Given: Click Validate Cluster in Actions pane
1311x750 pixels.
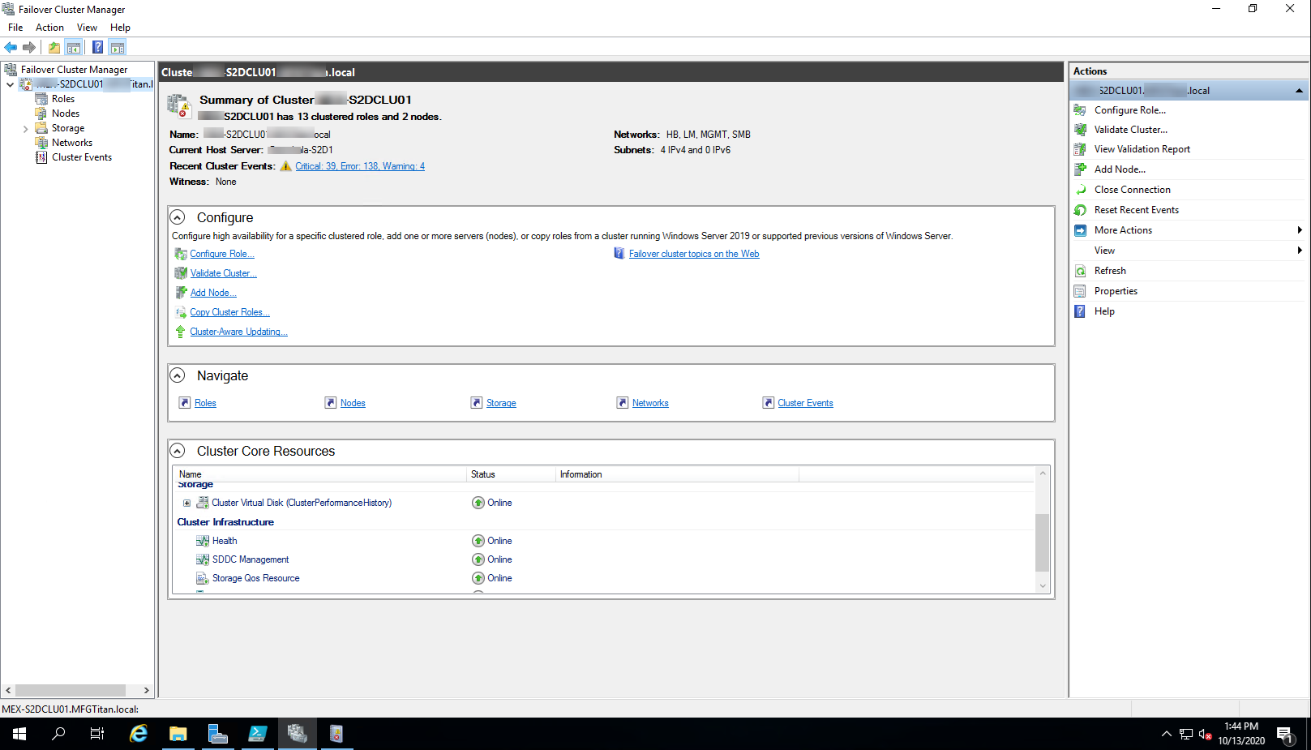Looking at the screenshot, I should point(1131,130).
